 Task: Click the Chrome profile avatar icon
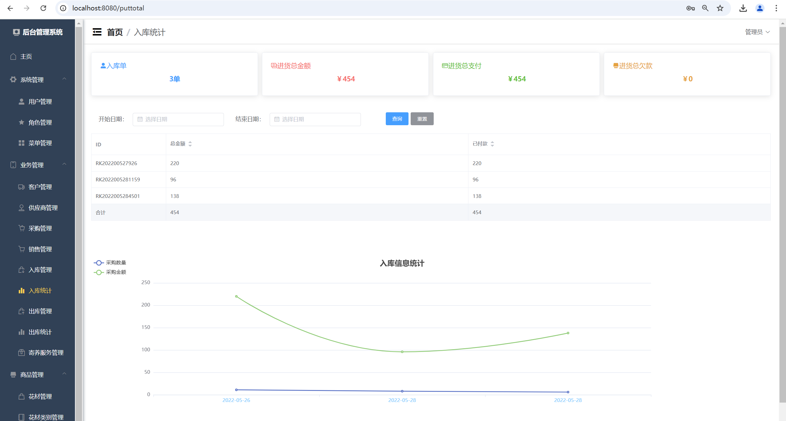(x=760, y=8)
